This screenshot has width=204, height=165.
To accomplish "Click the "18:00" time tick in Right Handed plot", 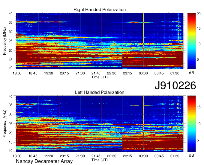I will pos(17,73).
